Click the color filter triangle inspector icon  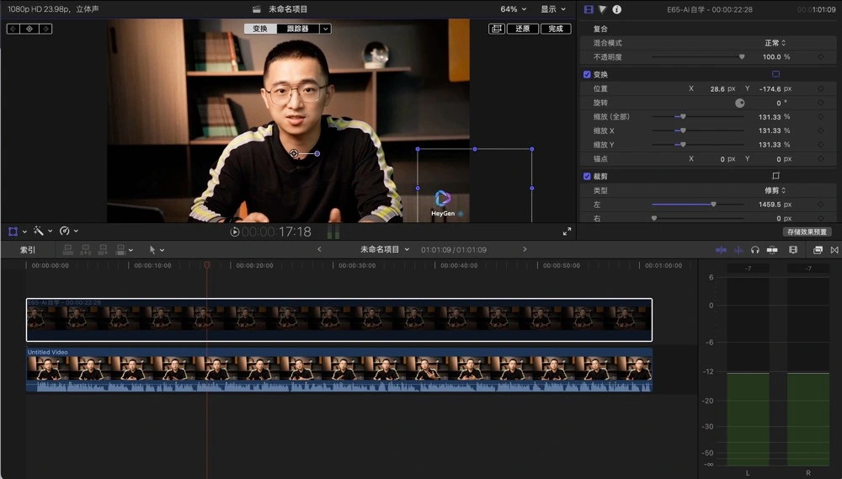603,9
